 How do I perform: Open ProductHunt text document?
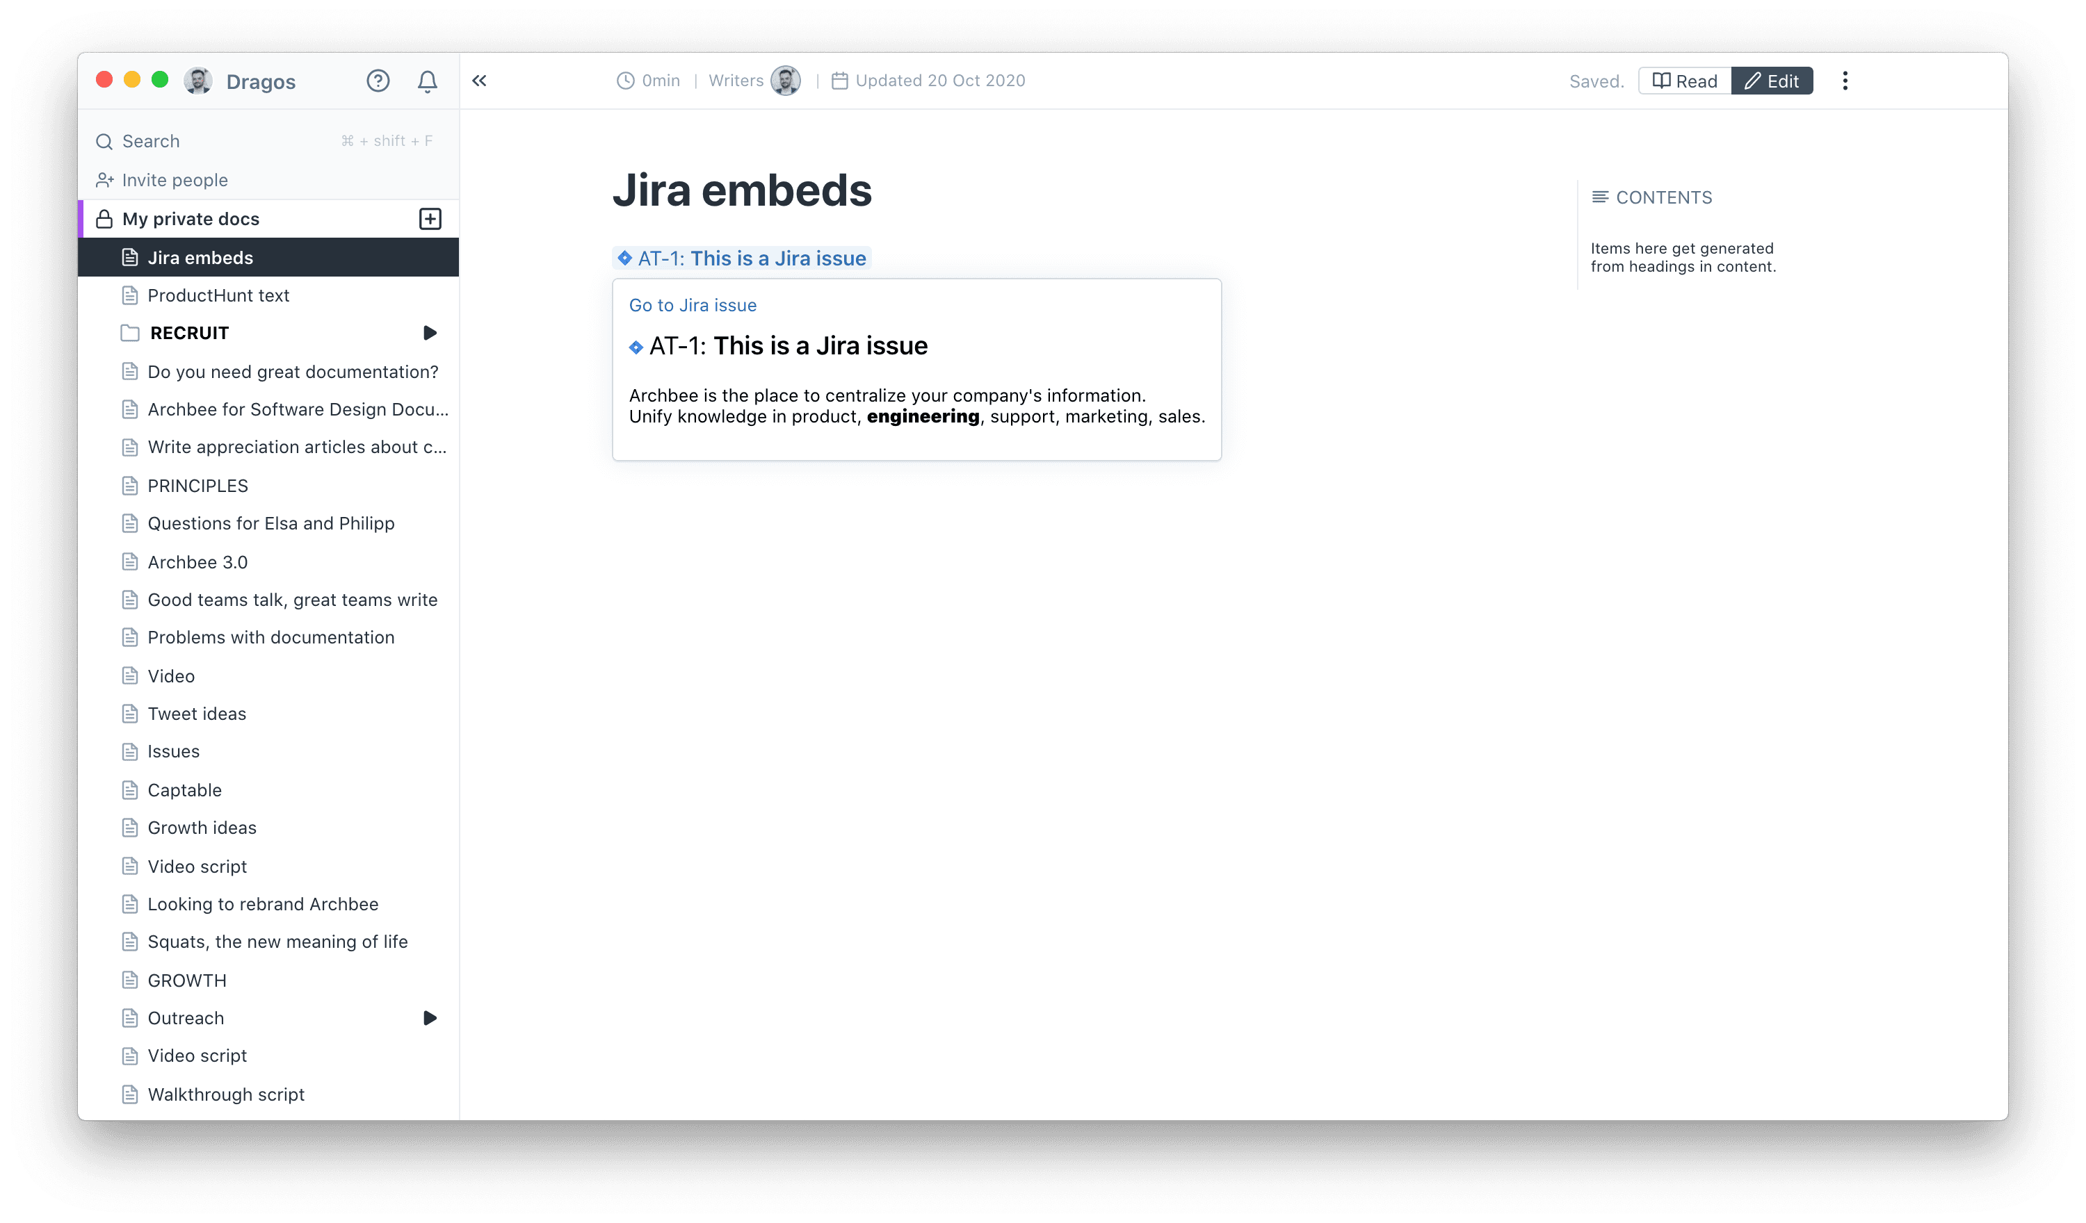pos(218,295)
